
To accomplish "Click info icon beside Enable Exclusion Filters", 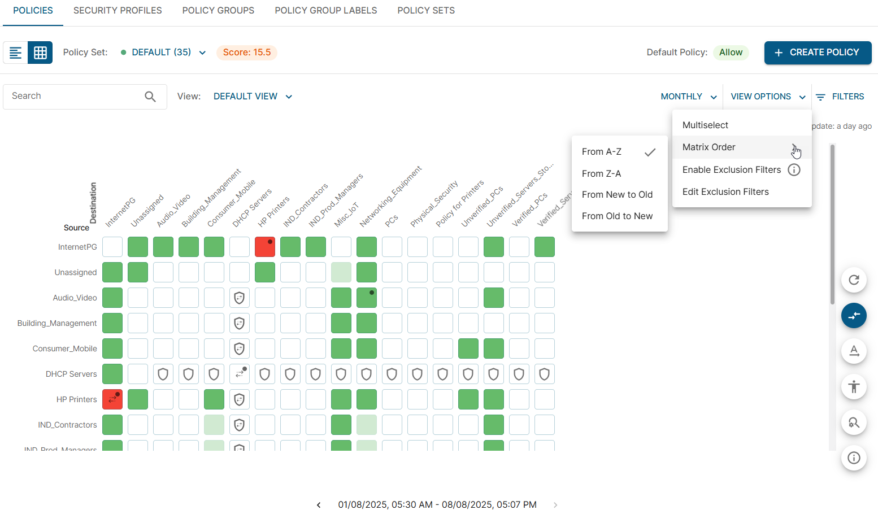I will coord(794,170).
